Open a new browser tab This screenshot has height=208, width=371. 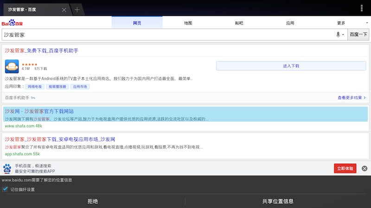coord(77,10)
